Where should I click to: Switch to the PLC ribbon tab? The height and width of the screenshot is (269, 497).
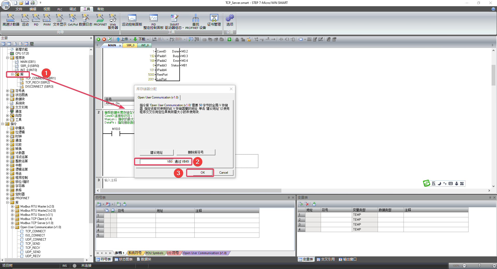(60, 9)
